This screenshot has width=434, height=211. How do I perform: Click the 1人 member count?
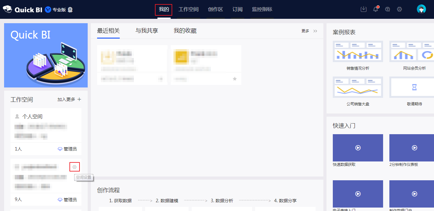(x=18, y=149)
